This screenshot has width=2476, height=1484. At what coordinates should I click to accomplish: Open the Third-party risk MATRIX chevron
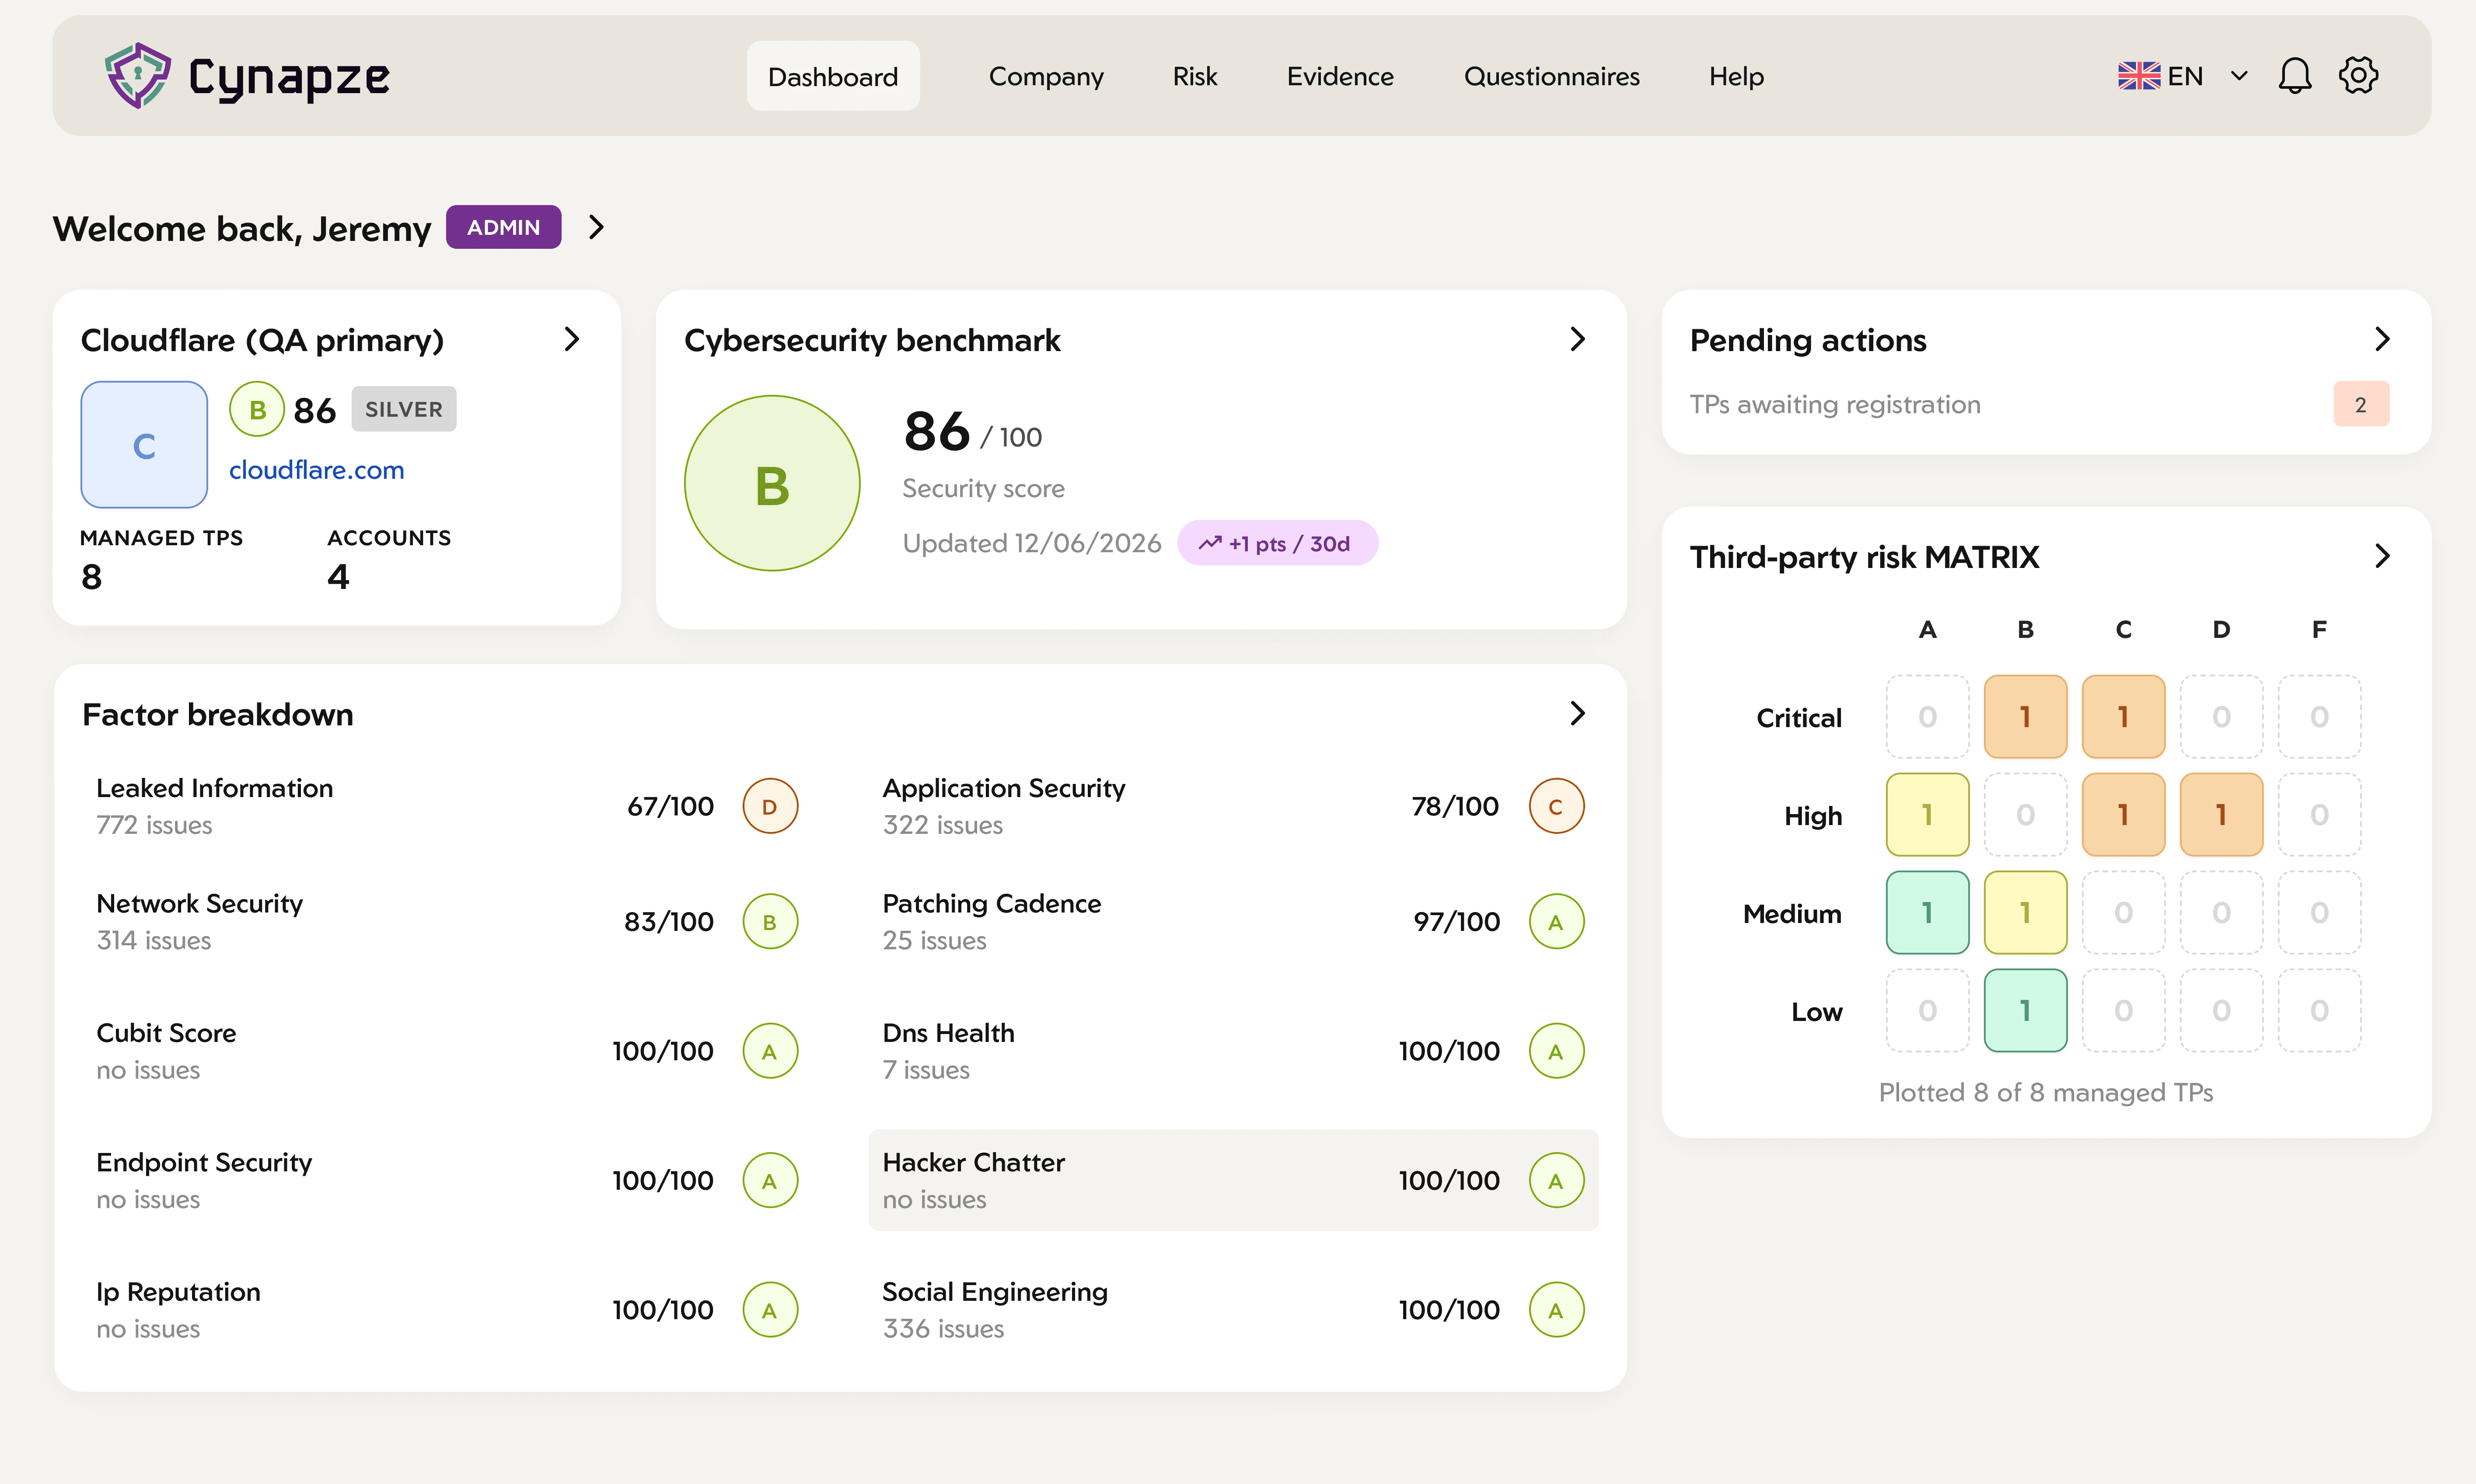(2382, 556)
